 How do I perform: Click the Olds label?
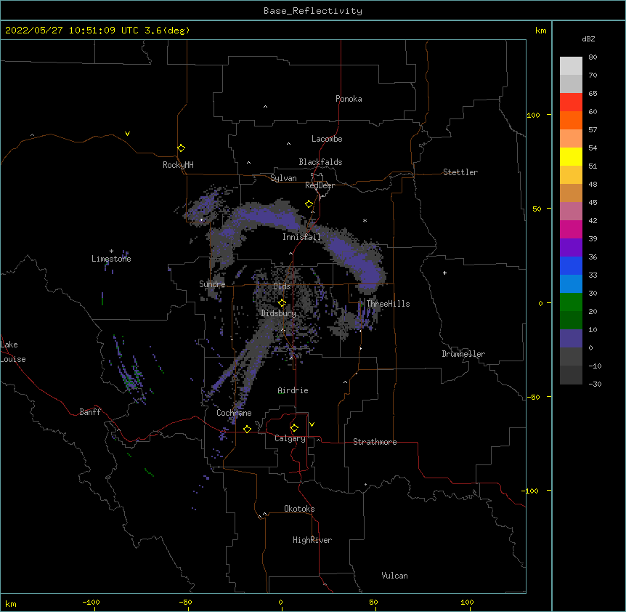tap(282, 286)
